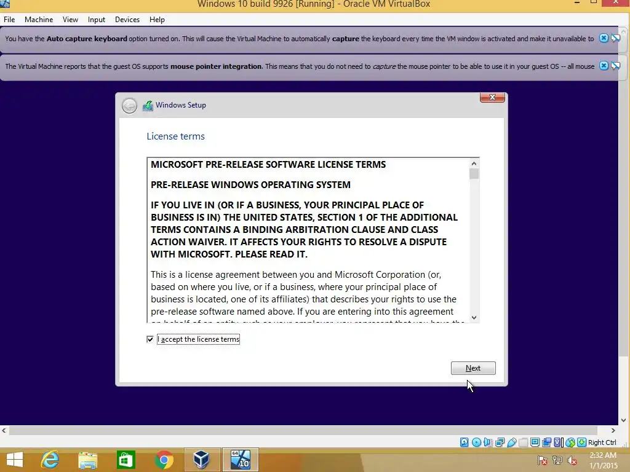Click the License terms heading

pos(175,136)
